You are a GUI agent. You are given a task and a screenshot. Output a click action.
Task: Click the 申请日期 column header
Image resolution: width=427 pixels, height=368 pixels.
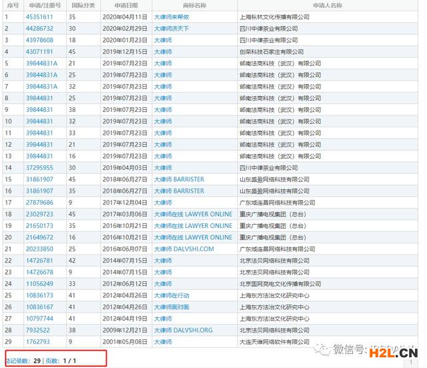pyautogui.click(x=126, y=5)
